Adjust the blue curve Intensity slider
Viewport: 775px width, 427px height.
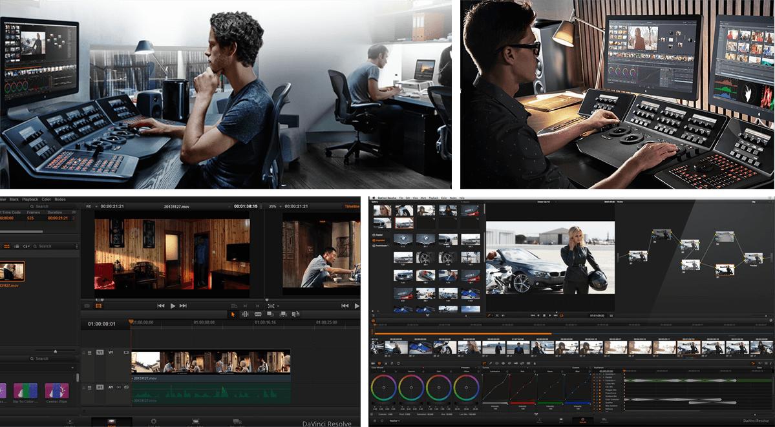(x=578, y=403)
